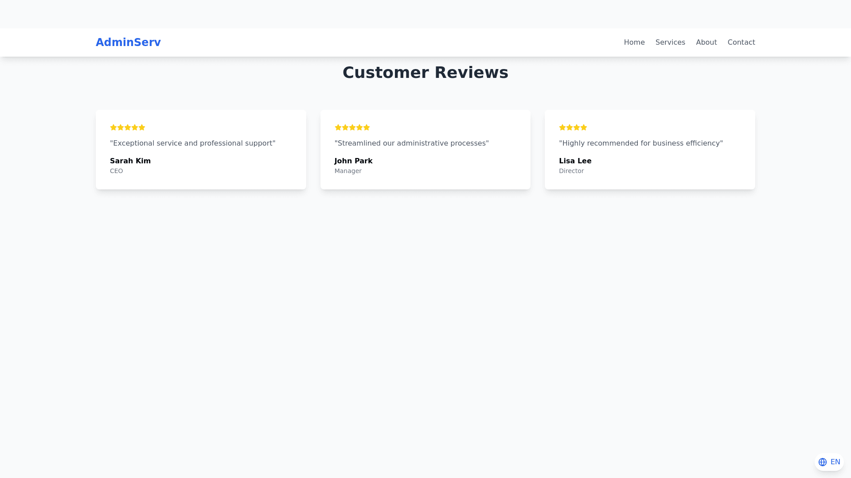Select the Sarah Kim reviewer name
This screenshot has height=478, width=851.
click(x=130, y=161)
